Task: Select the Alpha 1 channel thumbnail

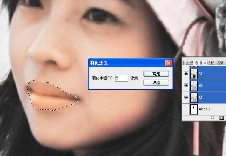Action: pos(194,109)
